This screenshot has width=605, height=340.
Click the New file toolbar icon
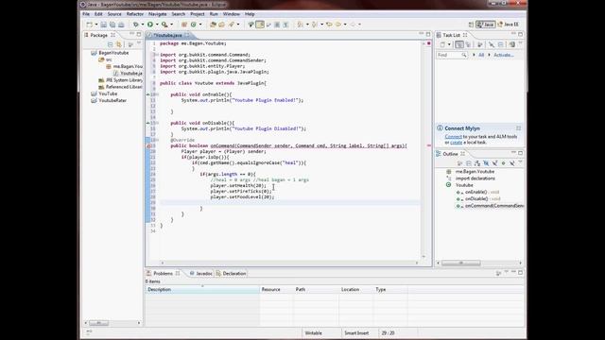coord(89,25)
